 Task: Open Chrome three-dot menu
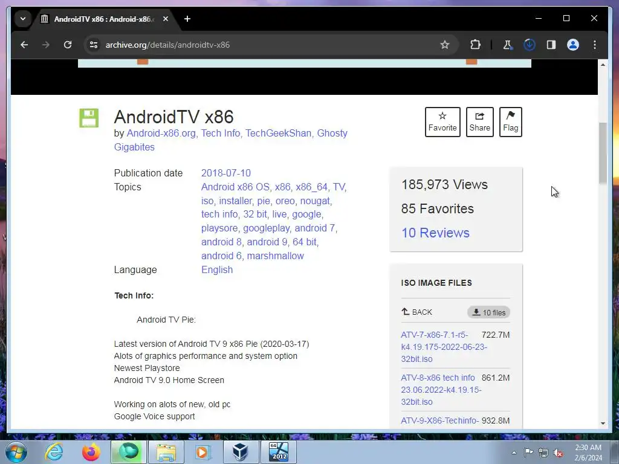(x=595, y=45)
